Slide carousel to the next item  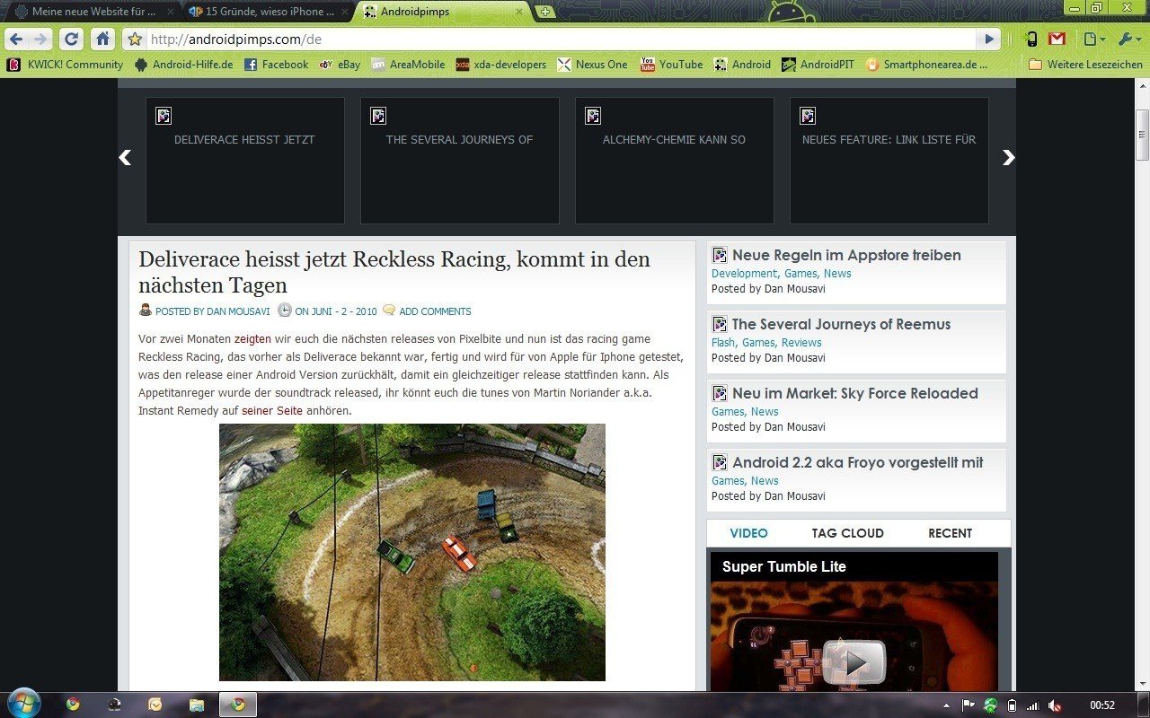coord(1008,157)
